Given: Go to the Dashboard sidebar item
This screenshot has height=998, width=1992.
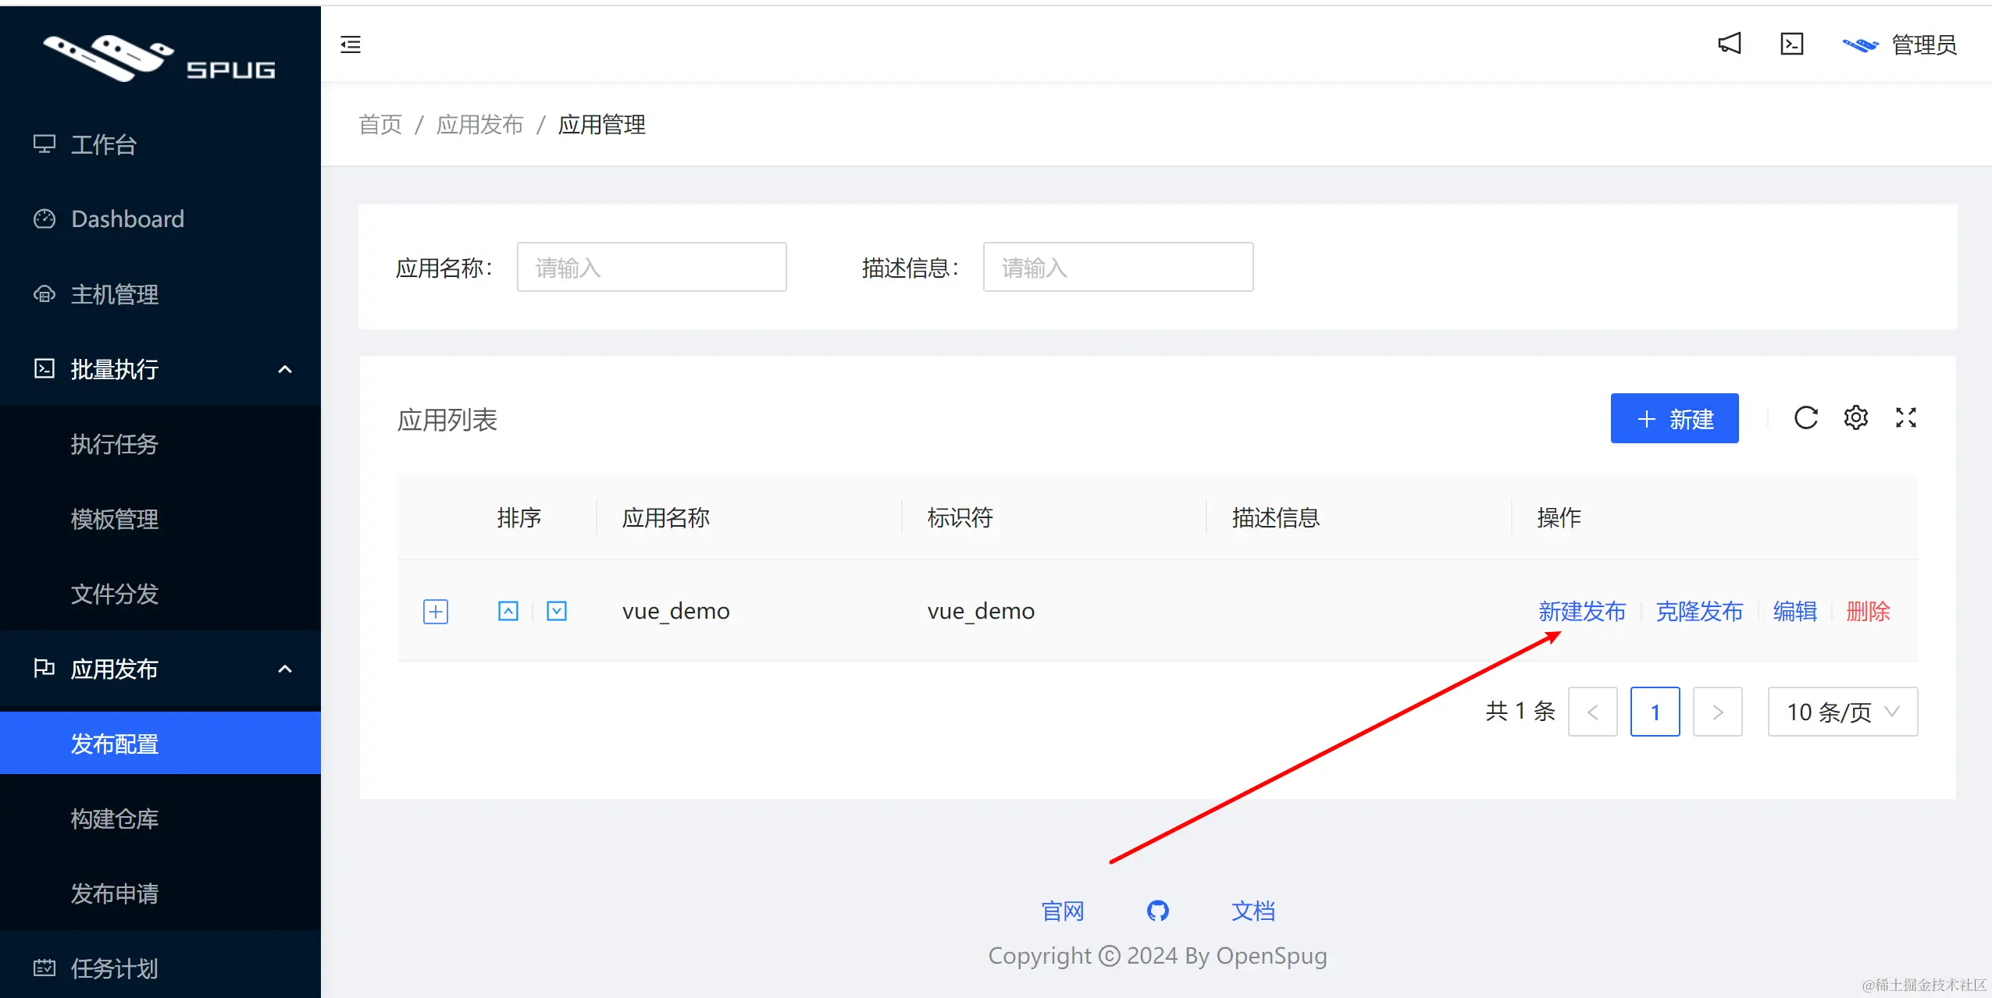Looking at the screenshot, I should (x=127, y=219).
